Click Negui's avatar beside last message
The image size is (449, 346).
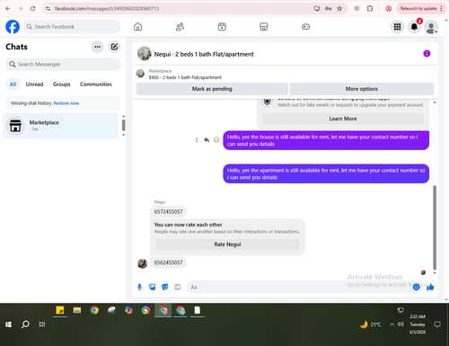142,263
